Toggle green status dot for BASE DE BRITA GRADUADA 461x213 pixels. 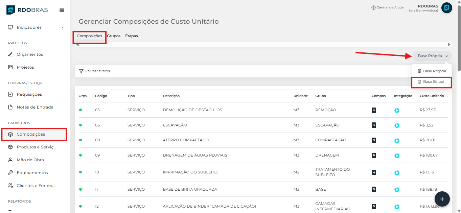(80, 189)
